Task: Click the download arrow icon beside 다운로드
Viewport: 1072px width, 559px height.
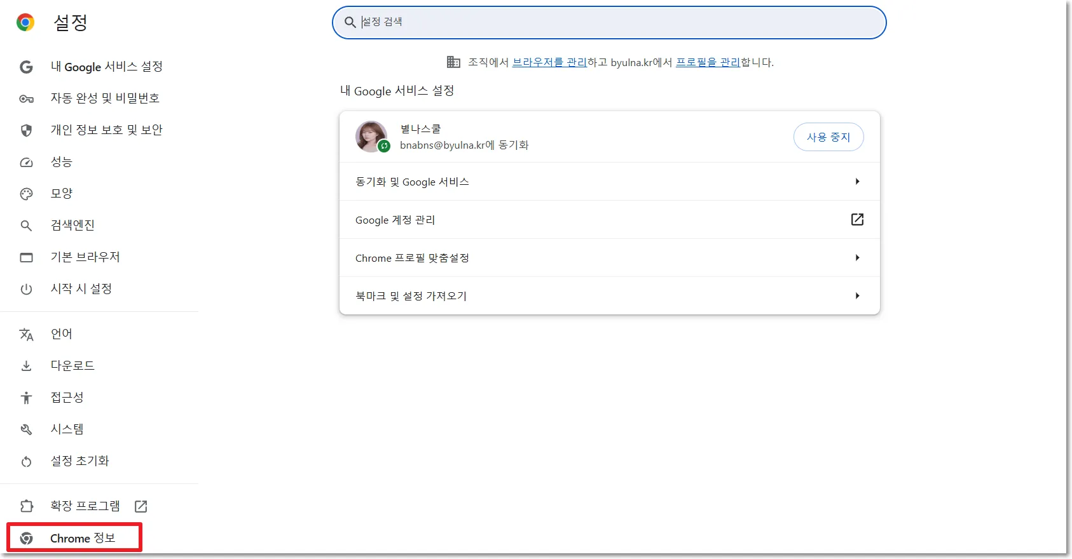Action: tap(26, 366)
